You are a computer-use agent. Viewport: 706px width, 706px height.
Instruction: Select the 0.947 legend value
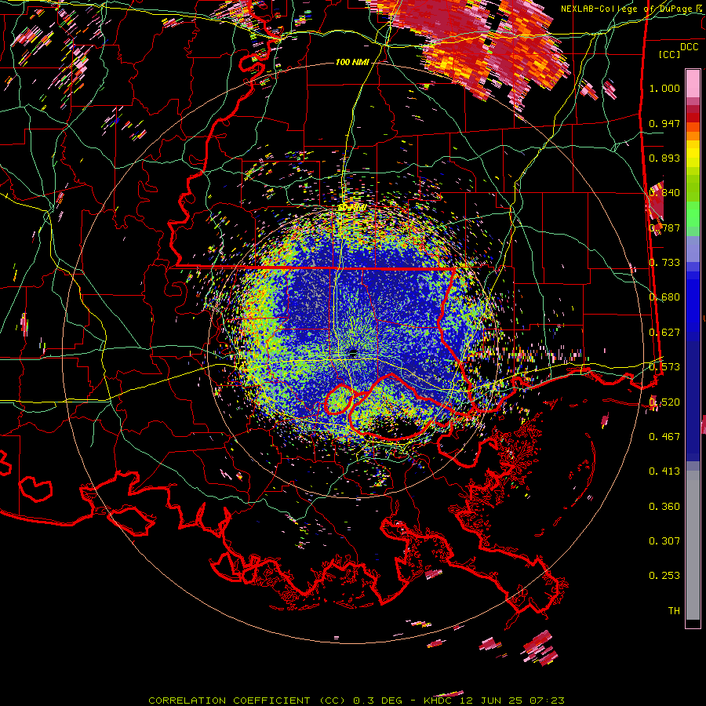click(664, 123)
